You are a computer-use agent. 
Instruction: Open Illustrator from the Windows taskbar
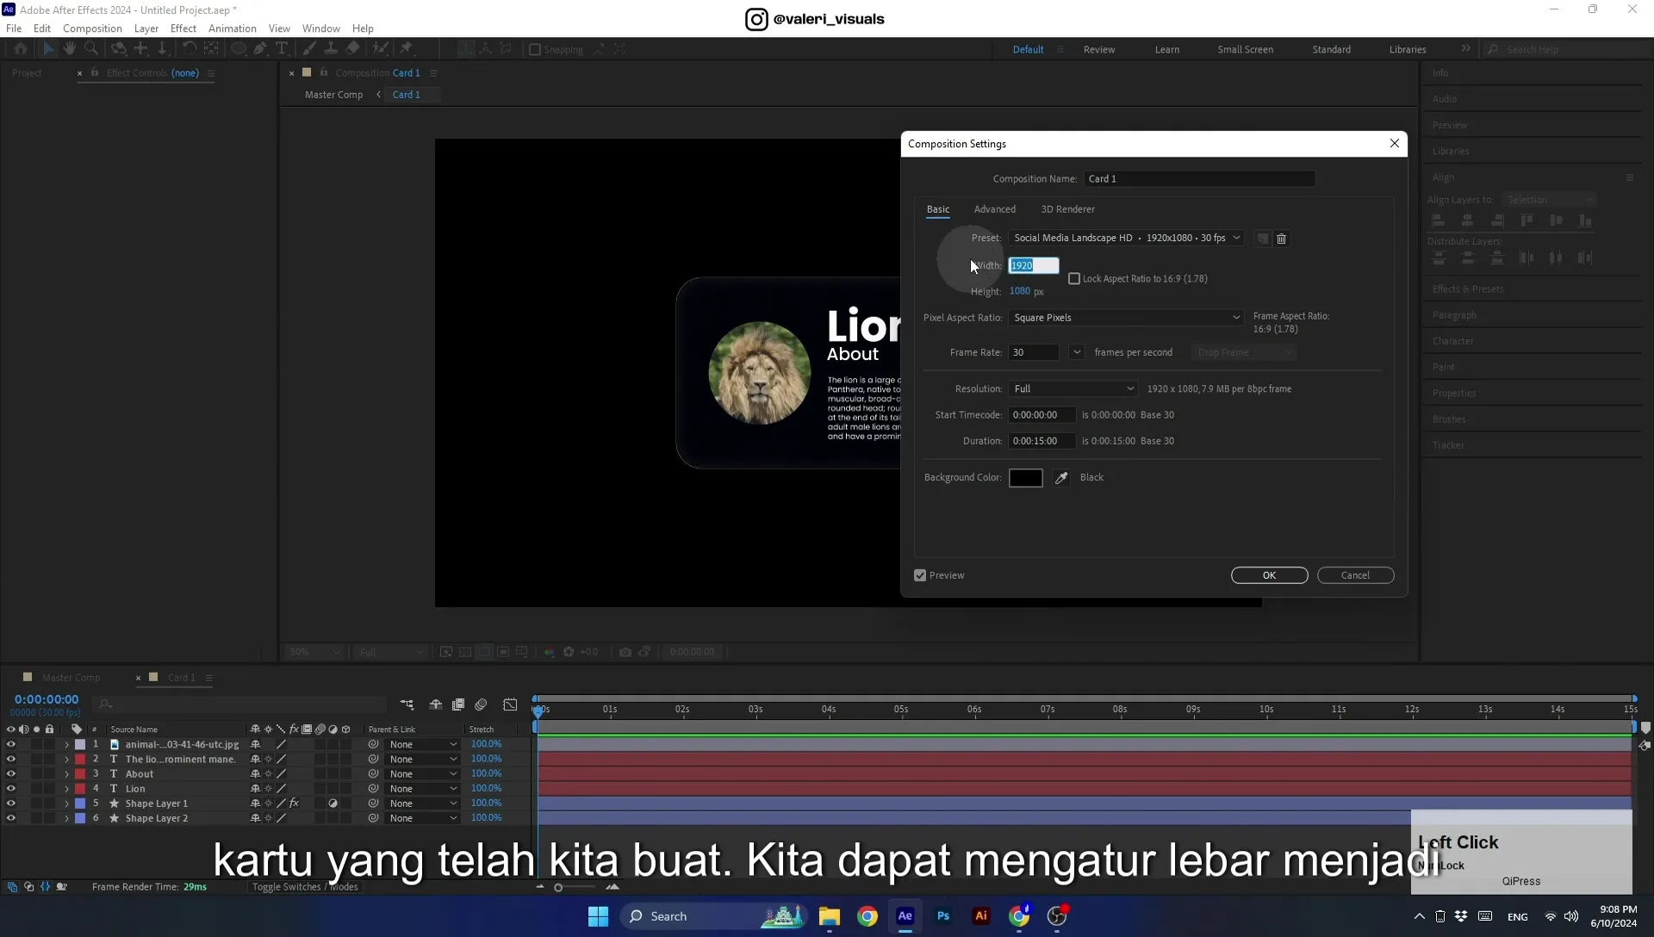(x=981, y=916)
